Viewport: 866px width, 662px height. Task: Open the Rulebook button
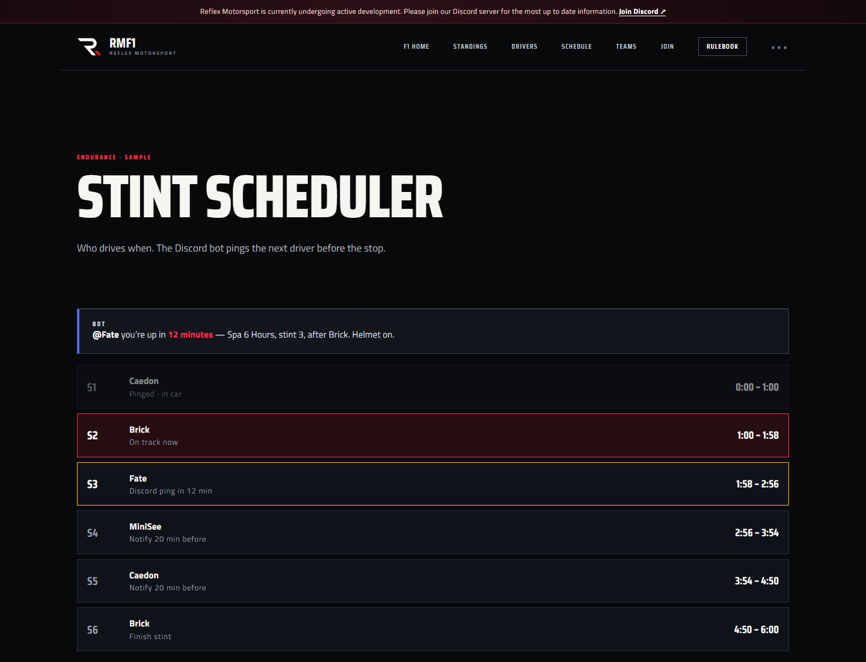point(722,46)
